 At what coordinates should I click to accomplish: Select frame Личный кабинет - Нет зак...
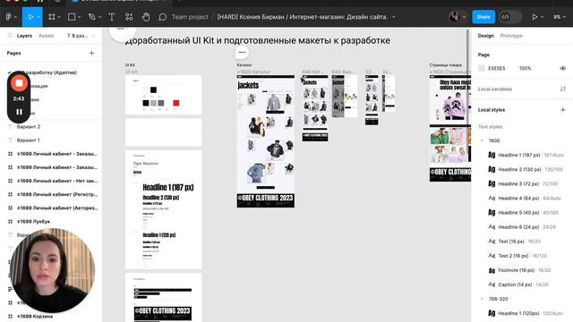pos(57,181)
